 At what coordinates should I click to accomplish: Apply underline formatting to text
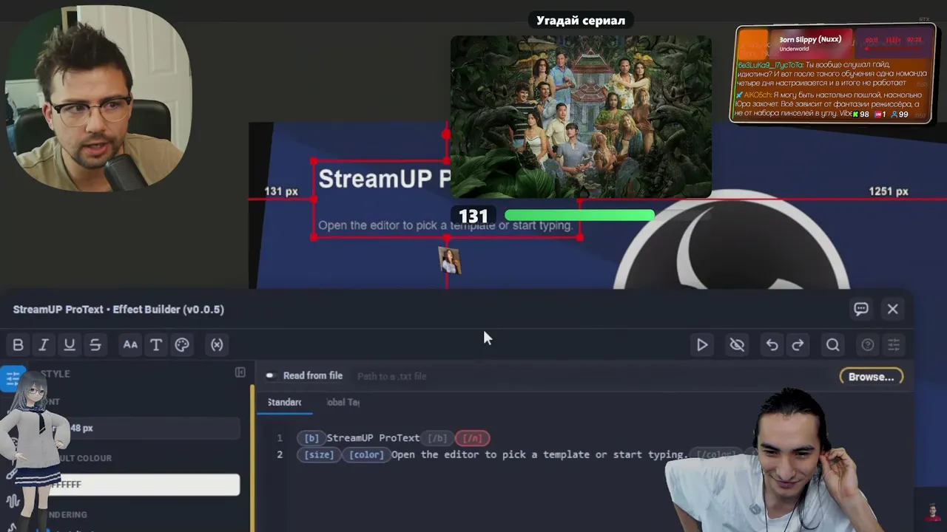[70, 344]
